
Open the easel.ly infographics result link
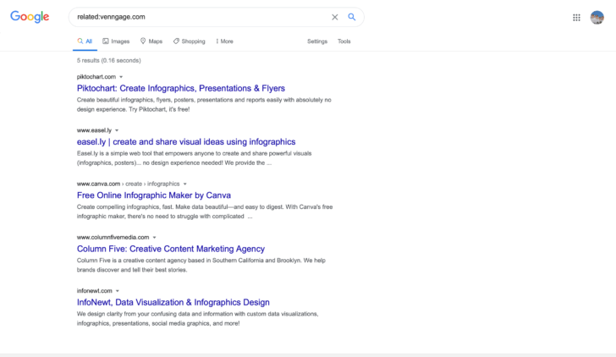(x=186, y=142)
